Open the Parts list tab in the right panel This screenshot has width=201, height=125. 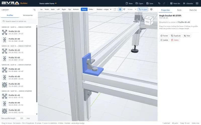tap(193, 10)
